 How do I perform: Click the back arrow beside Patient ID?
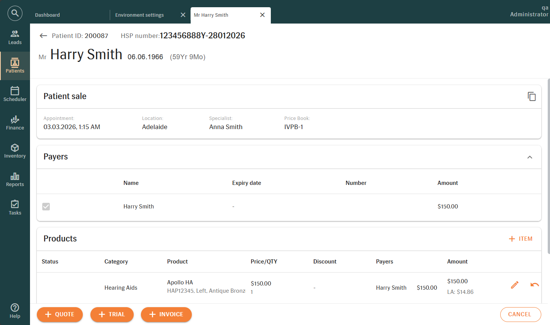43,36
